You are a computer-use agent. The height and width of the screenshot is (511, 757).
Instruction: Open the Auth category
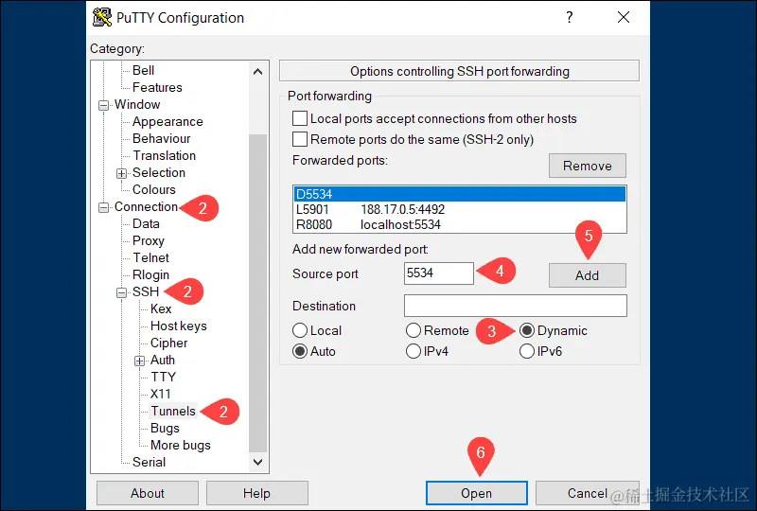pos(163,360)
